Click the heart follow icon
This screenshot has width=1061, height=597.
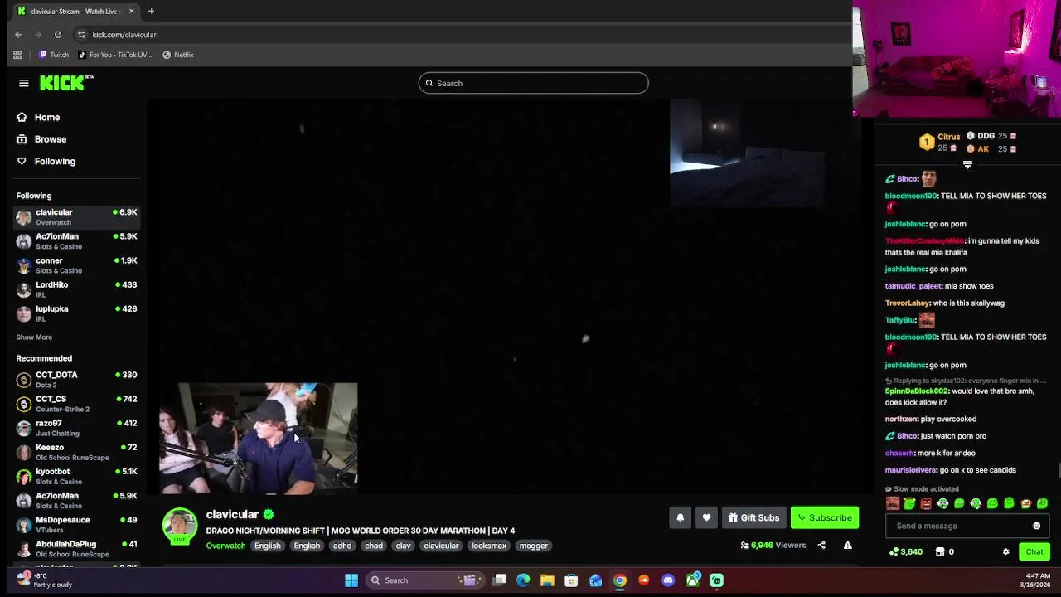[x=706, y=517]
